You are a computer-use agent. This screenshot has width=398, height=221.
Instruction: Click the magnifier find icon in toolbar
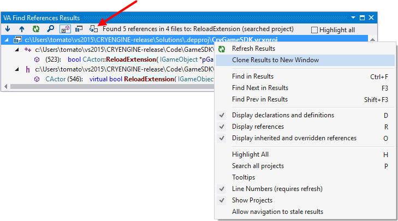click(50, 29)
